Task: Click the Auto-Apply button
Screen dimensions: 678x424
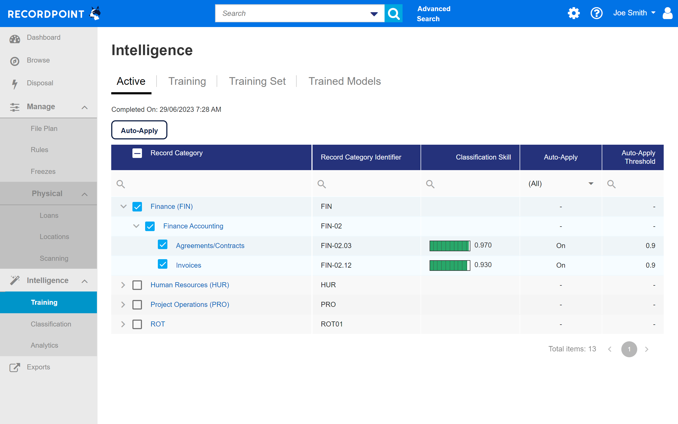Action: (x=139, y=130)
